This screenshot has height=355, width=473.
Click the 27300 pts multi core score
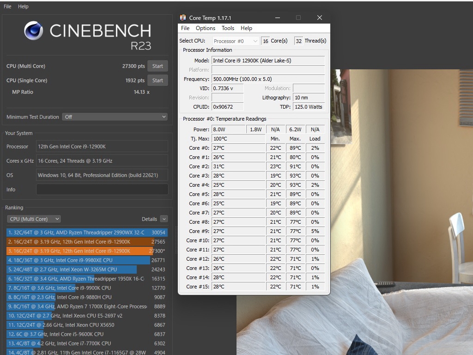point(133,66)
